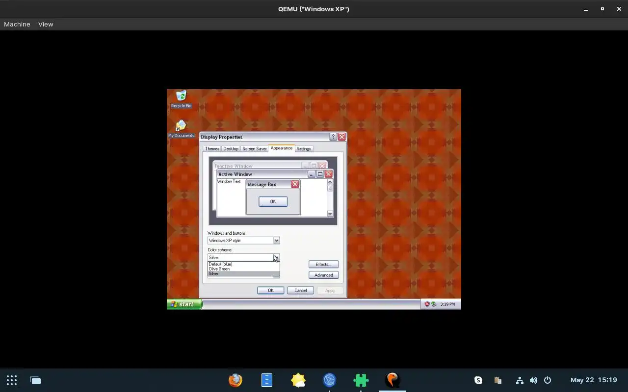Open the My Documents desktop shortcut
The height and width of the screenshot is (392, 628).
click(x=181, y=129)
